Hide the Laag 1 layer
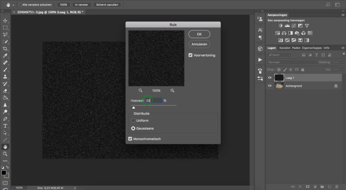 (x=270, y=77)
